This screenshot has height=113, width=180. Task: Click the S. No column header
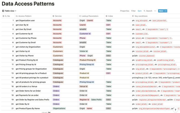8,16
